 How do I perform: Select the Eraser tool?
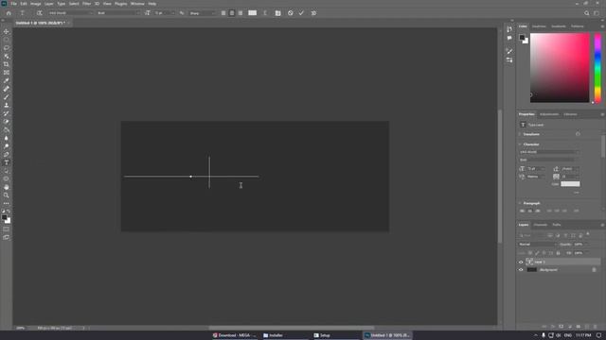(7, 122)
